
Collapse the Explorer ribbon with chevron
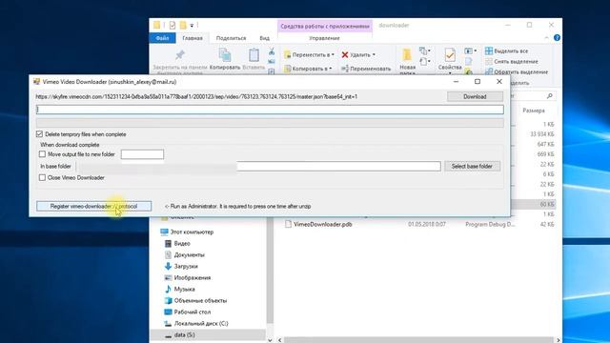coord(546,38)
